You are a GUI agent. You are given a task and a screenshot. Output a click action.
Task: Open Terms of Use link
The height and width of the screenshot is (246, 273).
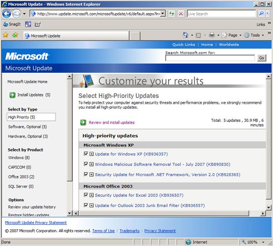(103, 231)
